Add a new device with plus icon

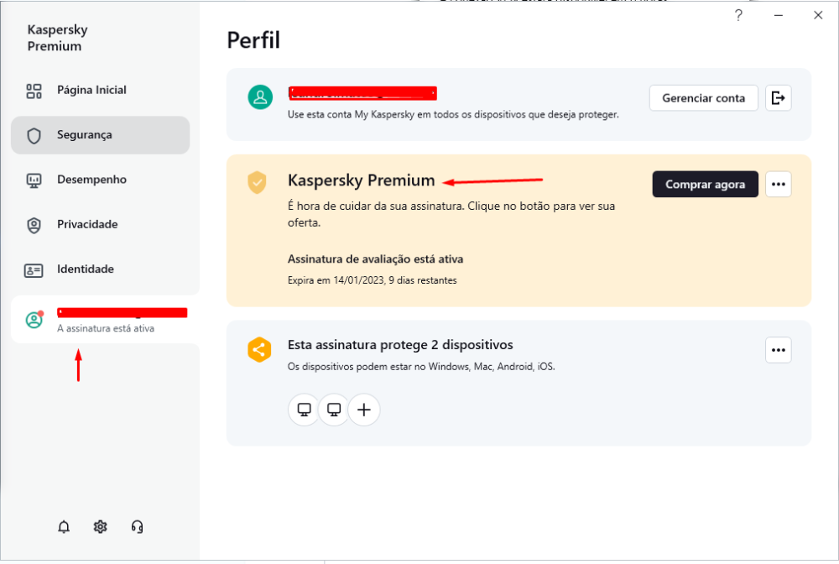coord(364,410)
